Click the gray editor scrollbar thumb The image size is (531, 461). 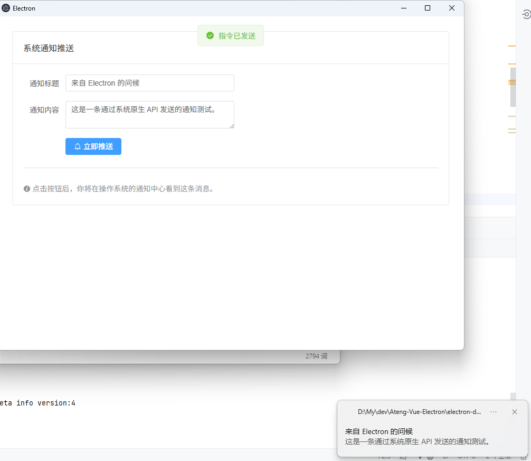513,87
